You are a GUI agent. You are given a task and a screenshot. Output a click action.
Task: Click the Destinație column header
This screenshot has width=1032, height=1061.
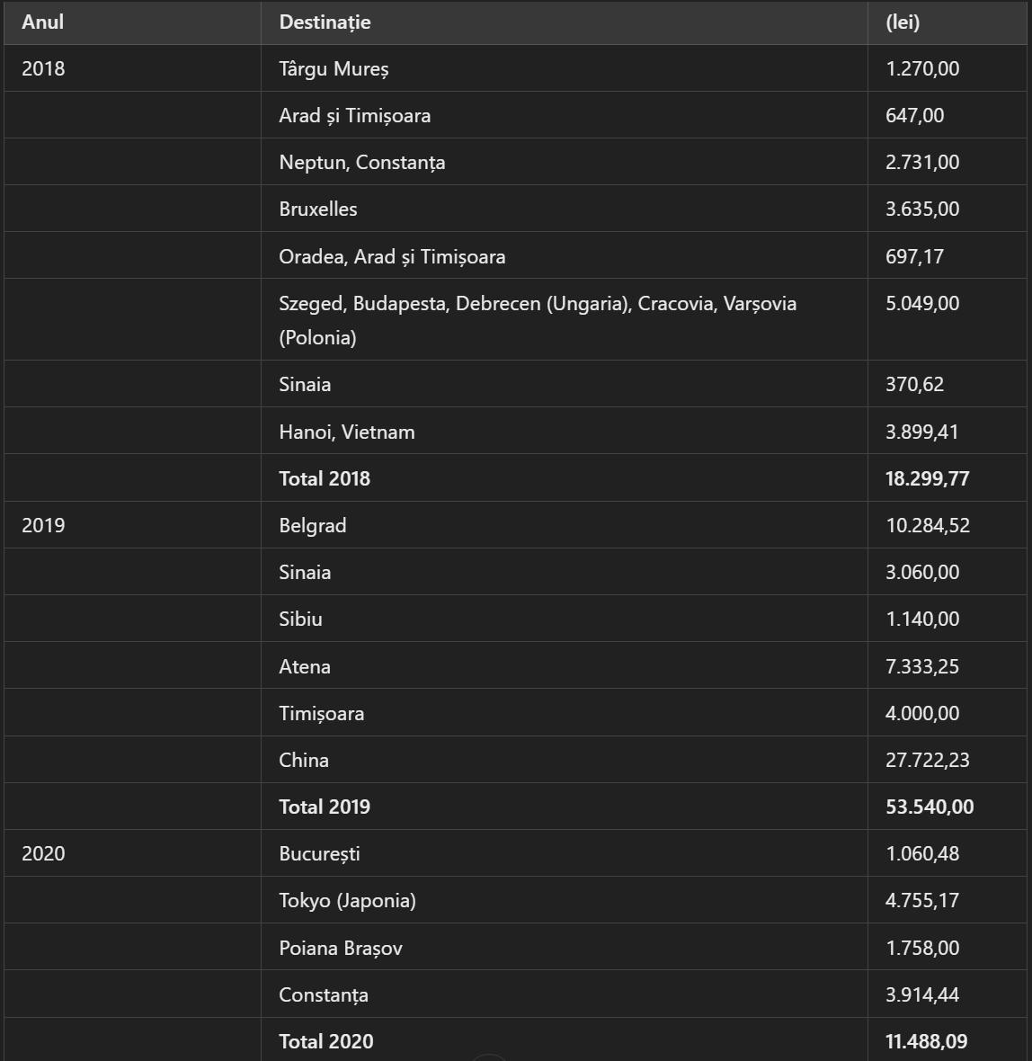pyautogui.click(x=325, y=22)
